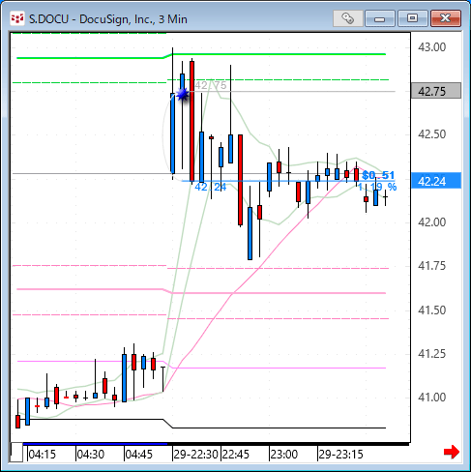Click the 41.25 price axis label
Image resolution: width=471 pixels, height=472 pixels.
click(x=431, y=354)
